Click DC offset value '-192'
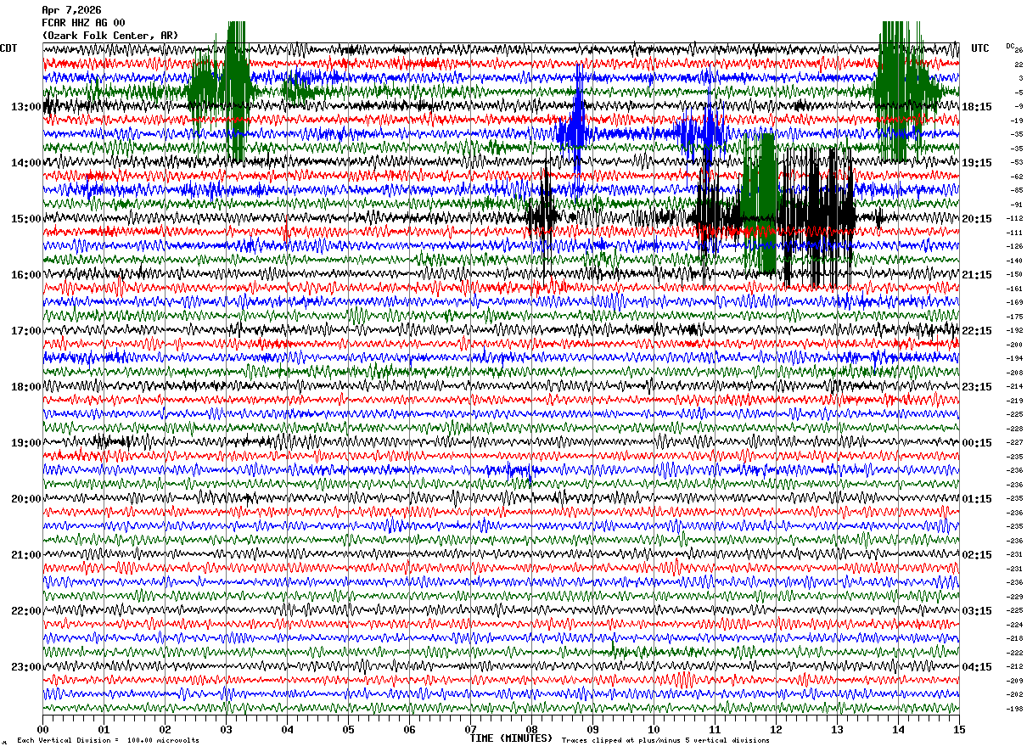 tap(1015, 330)
